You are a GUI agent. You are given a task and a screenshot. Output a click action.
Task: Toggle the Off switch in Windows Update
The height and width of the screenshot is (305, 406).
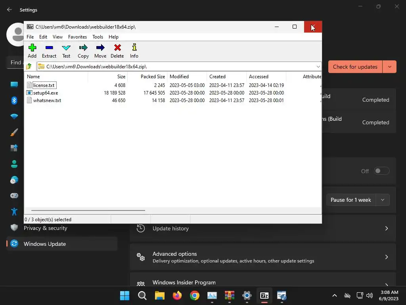coord(381,171)
